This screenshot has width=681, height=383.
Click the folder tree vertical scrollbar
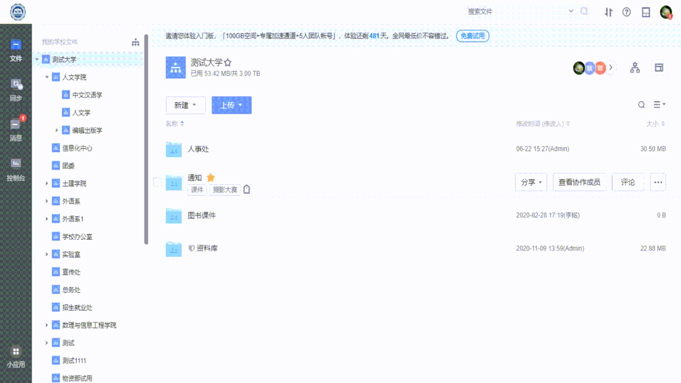point(146,139)
